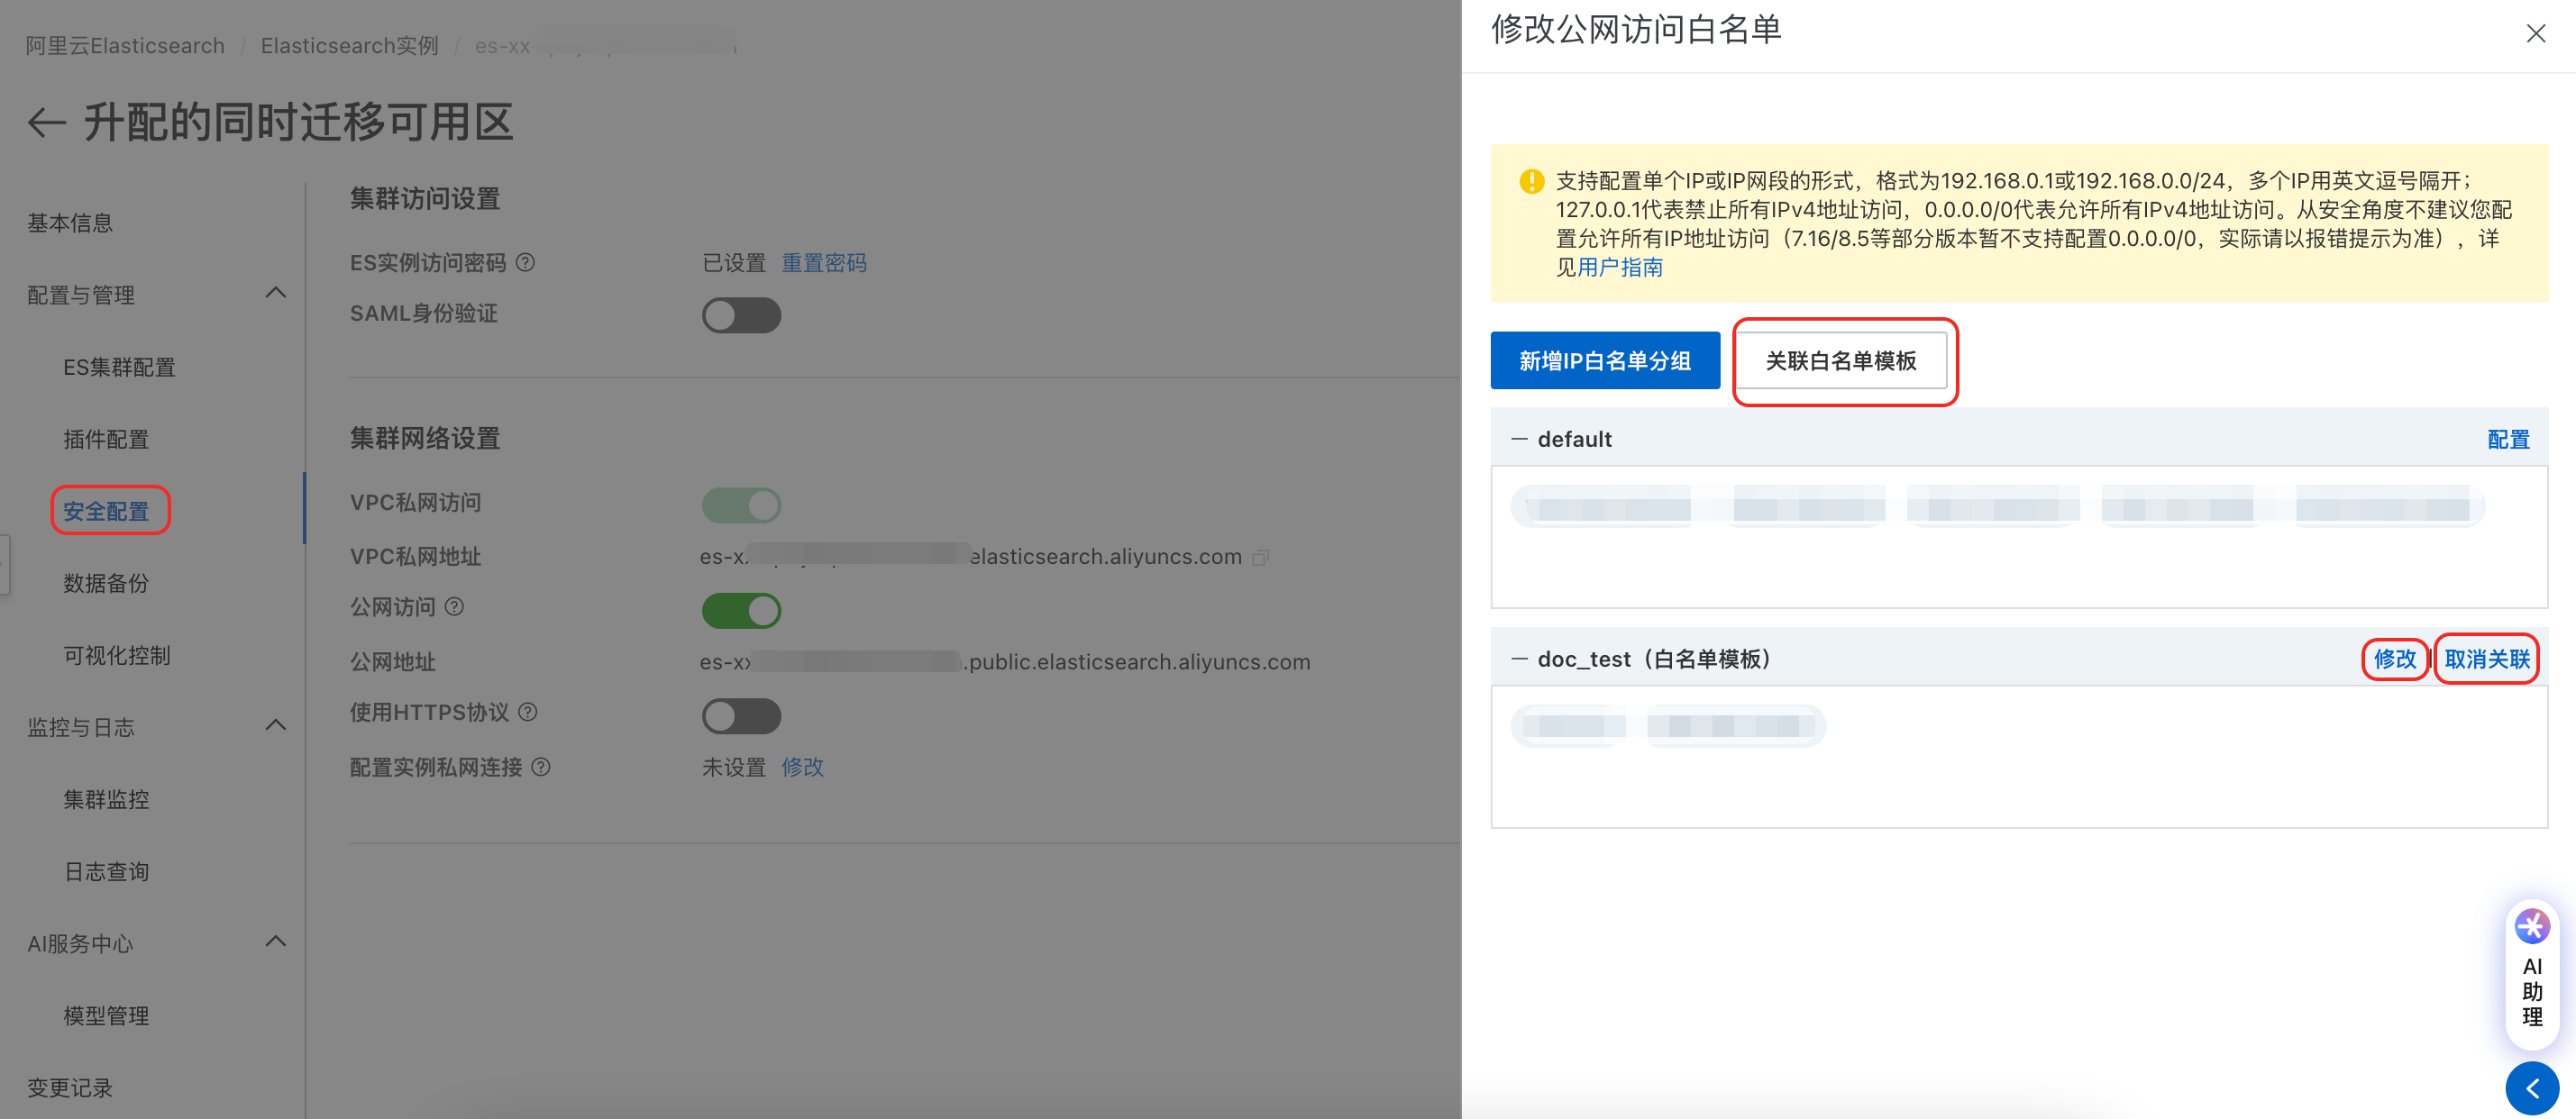The width and height of the screenshot is (2576, 1119).
Task: Copy the VPC私网地址 with copy icon
Action: coord(1261,557)
